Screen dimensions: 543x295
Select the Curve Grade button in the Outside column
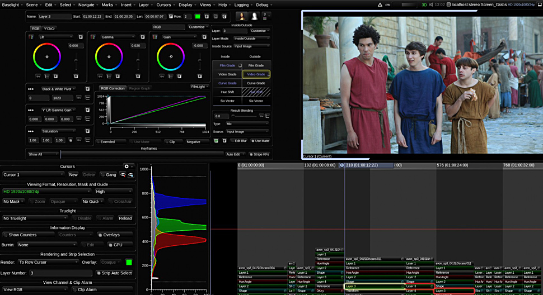[256, 83]
